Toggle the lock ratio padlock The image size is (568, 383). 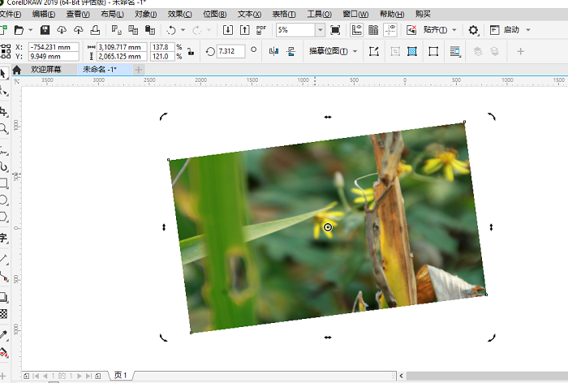(x=190, y=51)
